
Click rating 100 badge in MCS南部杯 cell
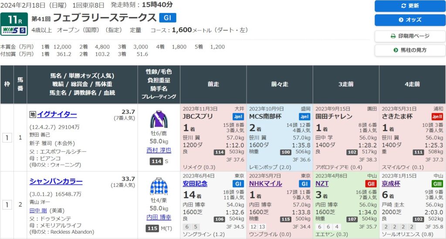286,152
